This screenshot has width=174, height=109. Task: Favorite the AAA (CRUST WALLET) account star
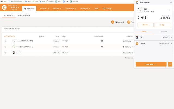pos(5,41)
